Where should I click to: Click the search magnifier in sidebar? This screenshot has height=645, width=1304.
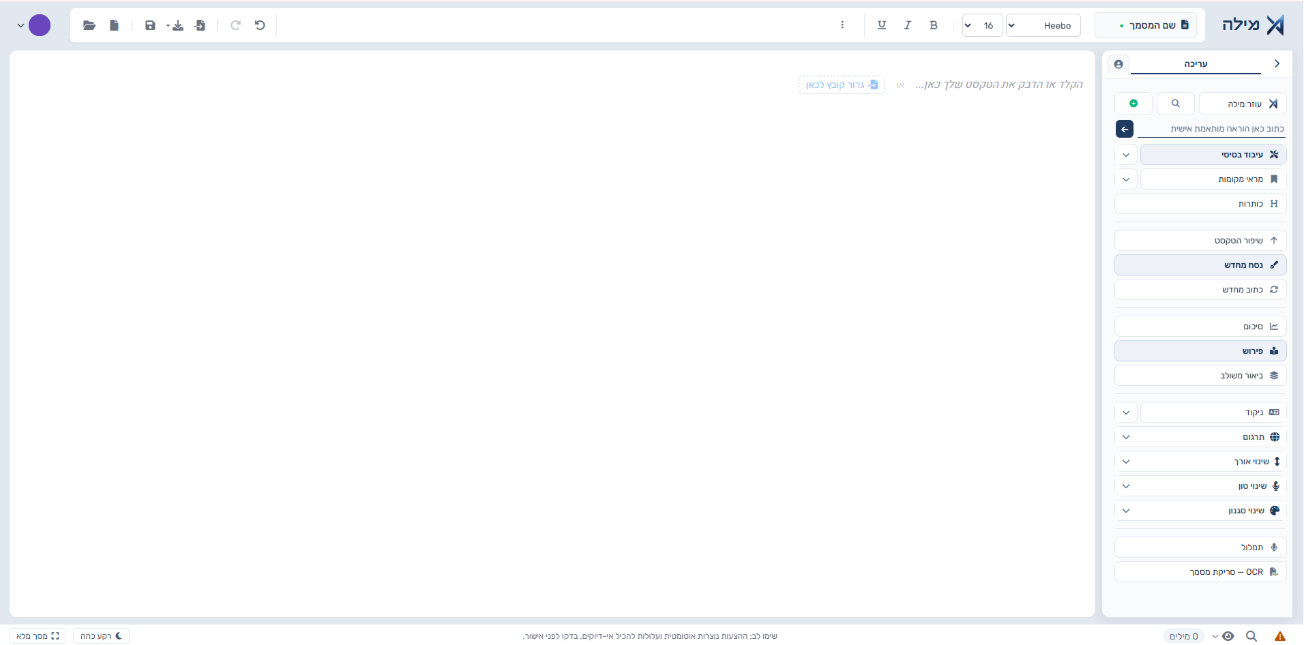coord(1176,104)
